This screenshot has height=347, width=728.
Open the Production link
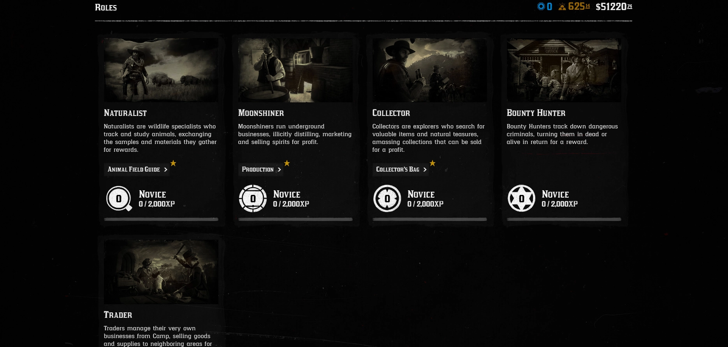[x=261, y=170]
